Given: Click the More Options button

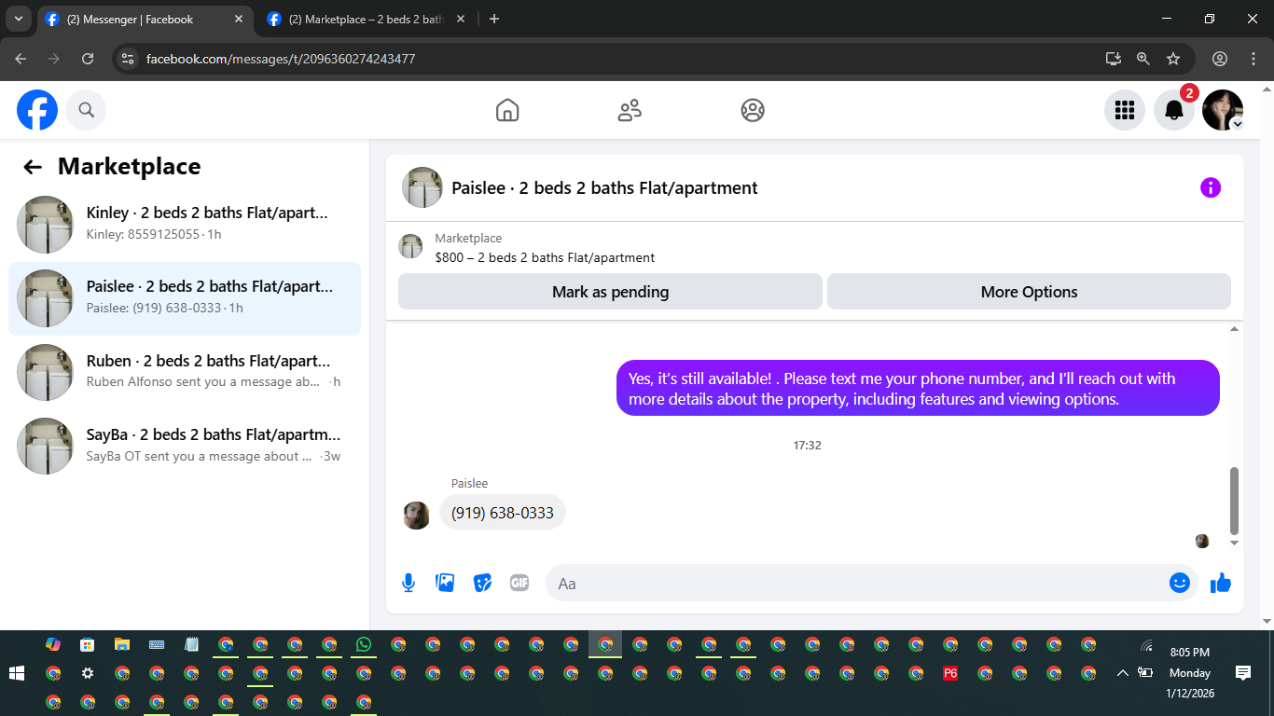Looking at the screenshot, I should click(x=1029, y=292).
